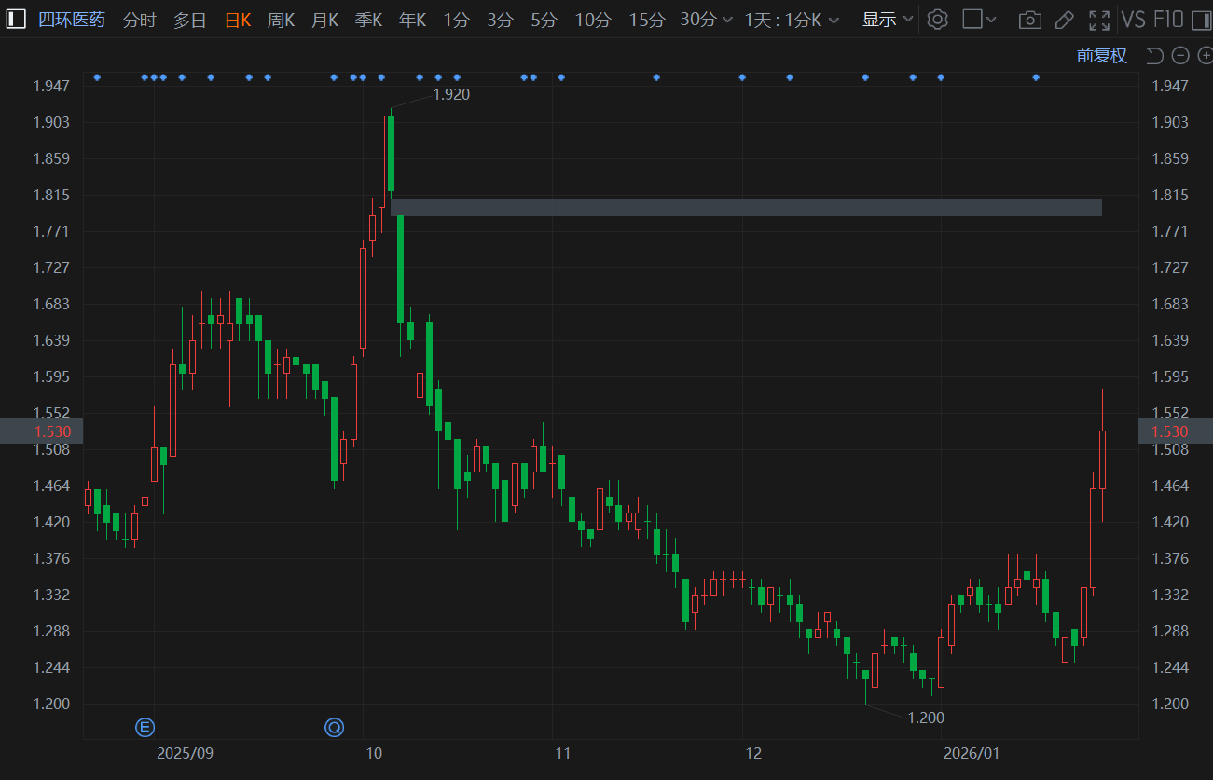Screen dimensions: 1213x780
Task: Switch to 分时 intraday tab
Action: pyautogui.click(x=139, y=20)
